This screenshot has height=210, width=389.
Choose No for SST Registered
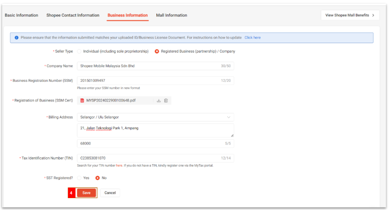click(x=97, y=178)
